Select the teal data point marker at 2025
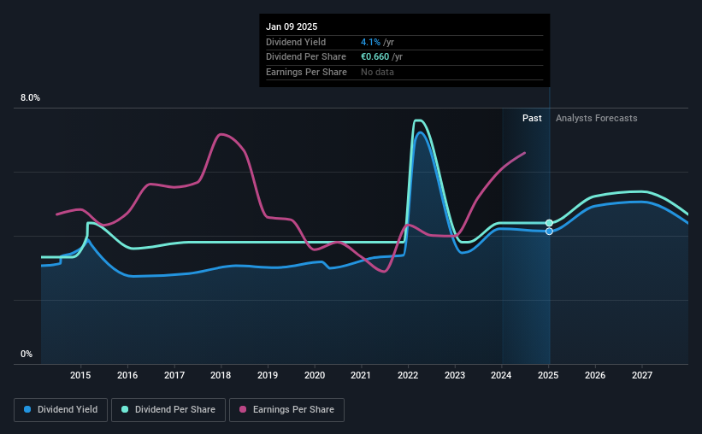The image size is (702, 434). pyautogui.click(x=549, y=223)
